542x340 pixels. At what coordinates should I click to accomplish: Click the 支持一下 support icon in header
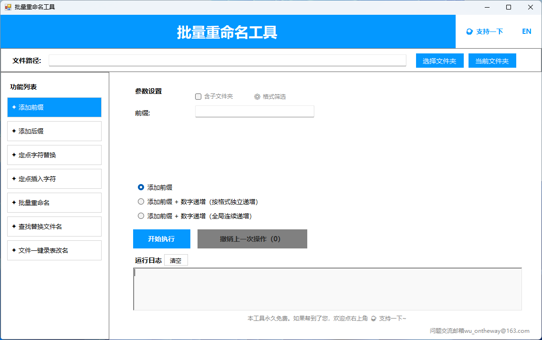(x=469, y=32)
